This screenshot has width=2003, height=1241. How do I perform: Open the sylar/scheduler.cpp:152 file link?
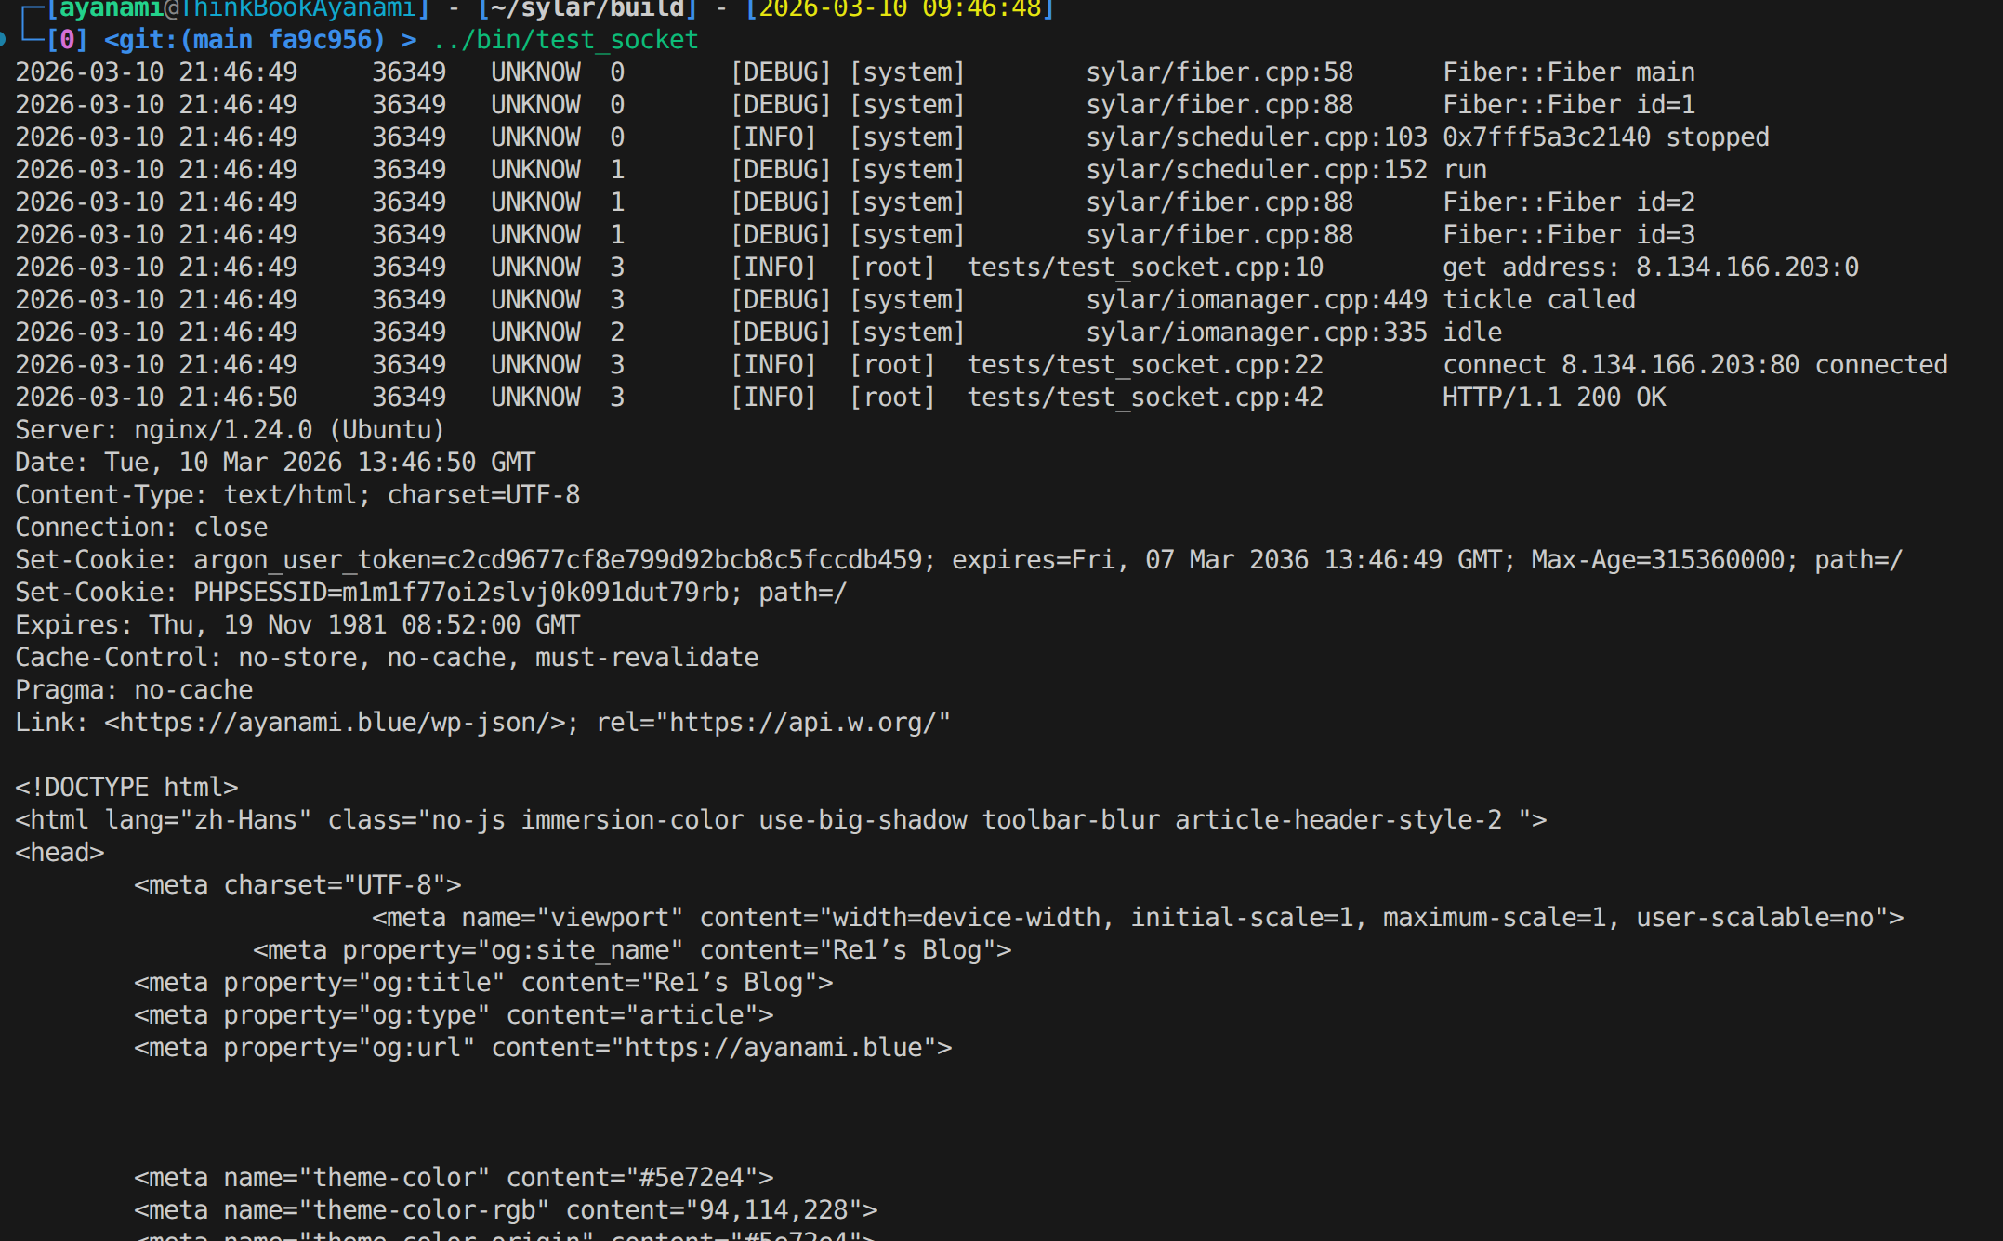[x=1256, y=170]
